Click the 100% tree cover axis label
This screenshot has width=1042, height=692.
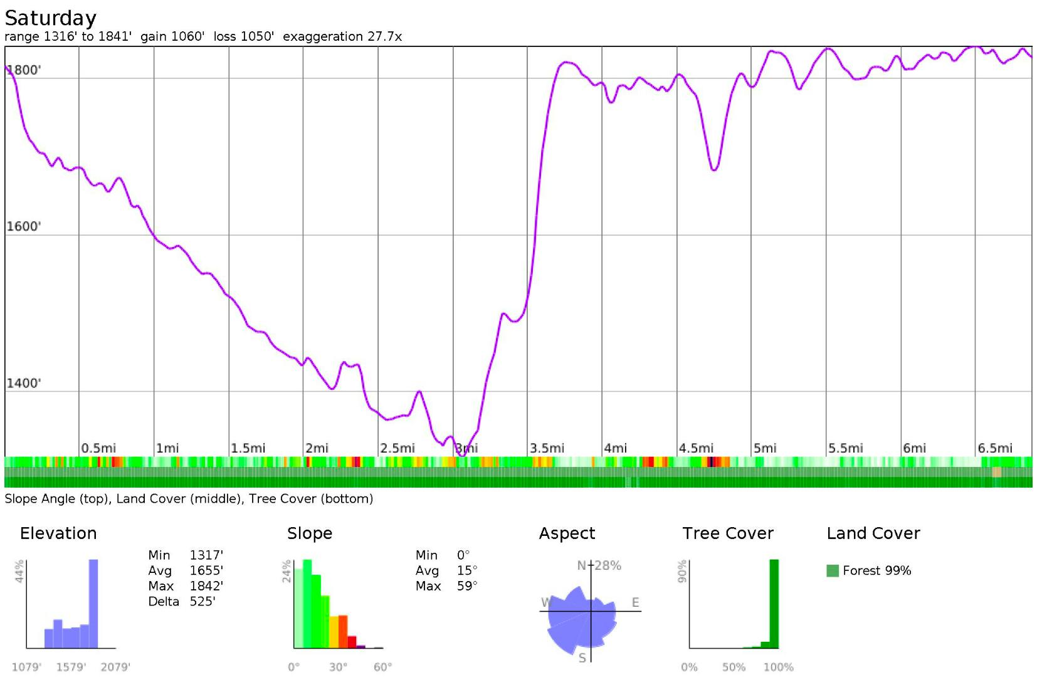coord(778,667)
